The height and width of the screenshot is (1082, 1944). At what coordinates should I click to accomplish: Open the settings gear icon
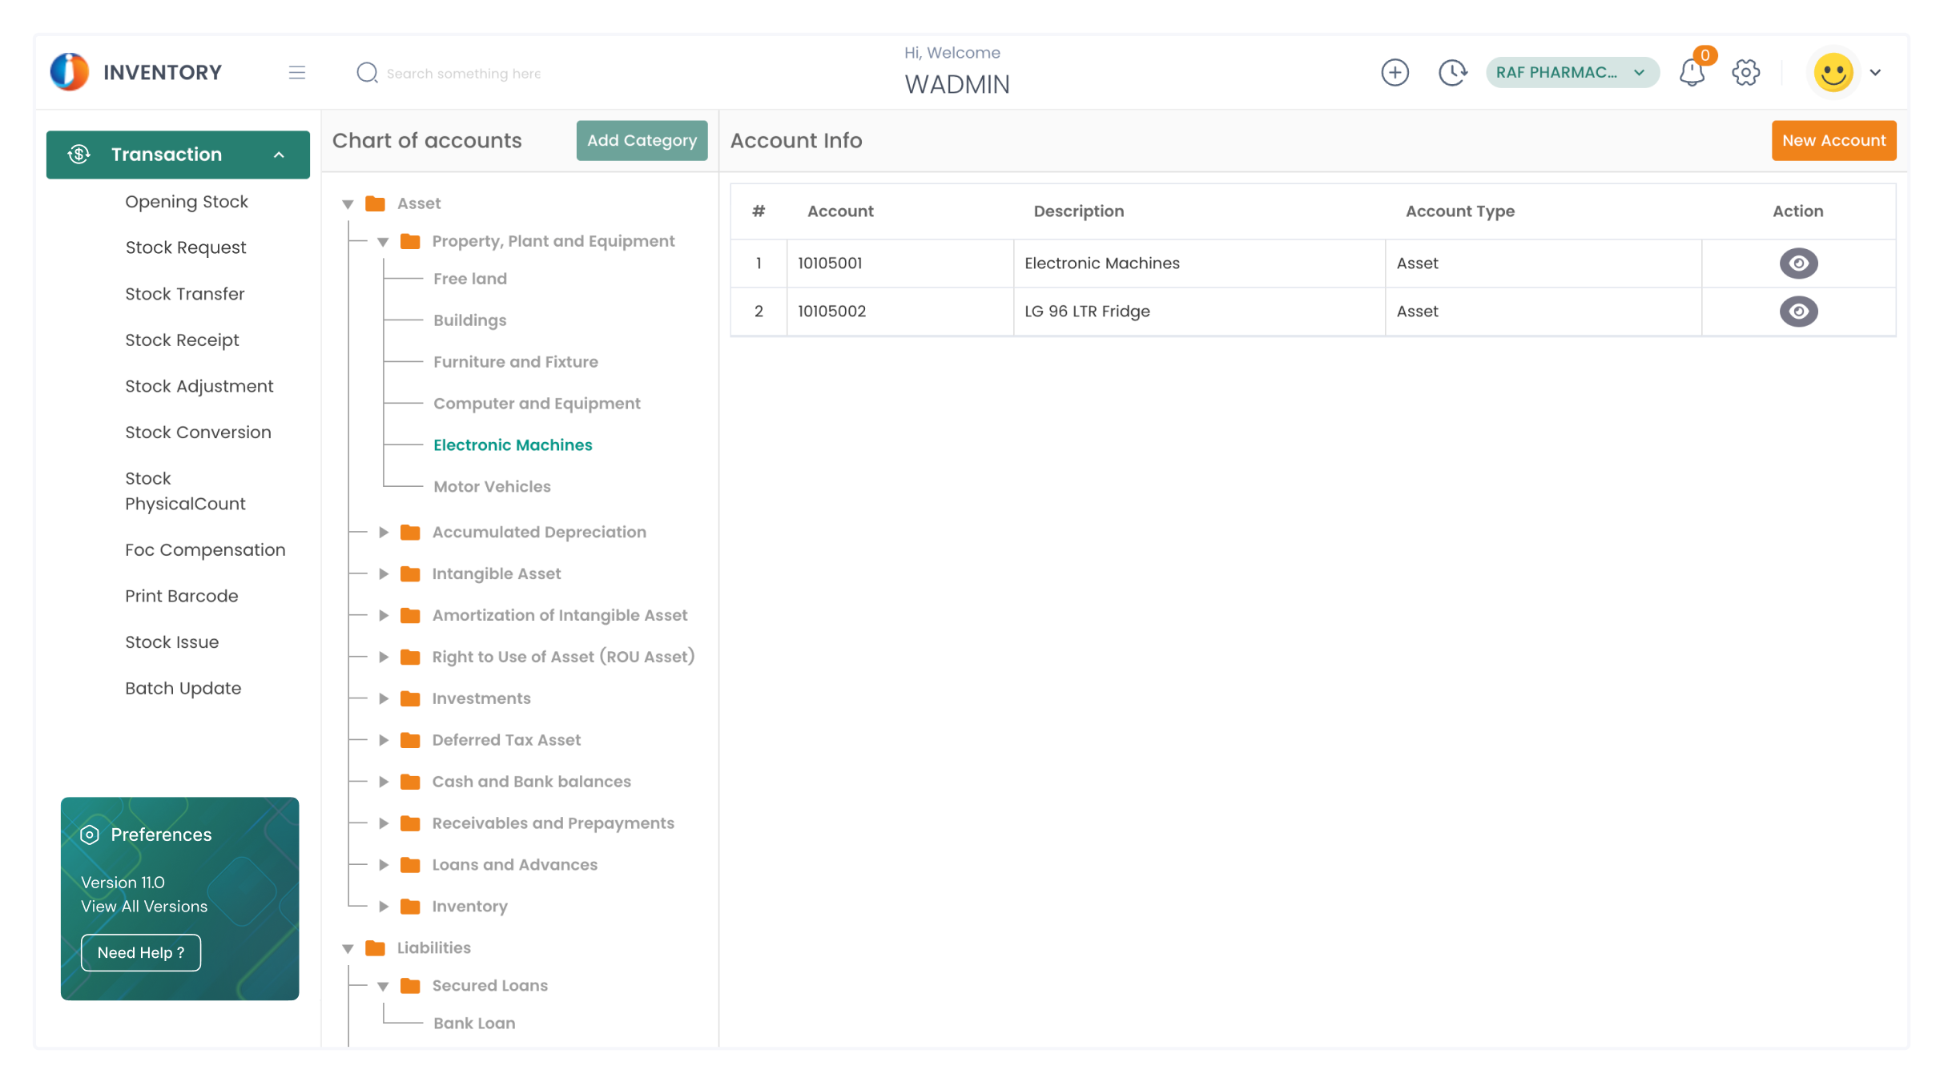pyautogui.click(x=1745, y=73)
